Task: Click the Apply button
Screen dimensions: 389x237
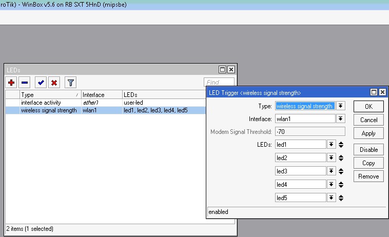Action: tap(368, 133)
